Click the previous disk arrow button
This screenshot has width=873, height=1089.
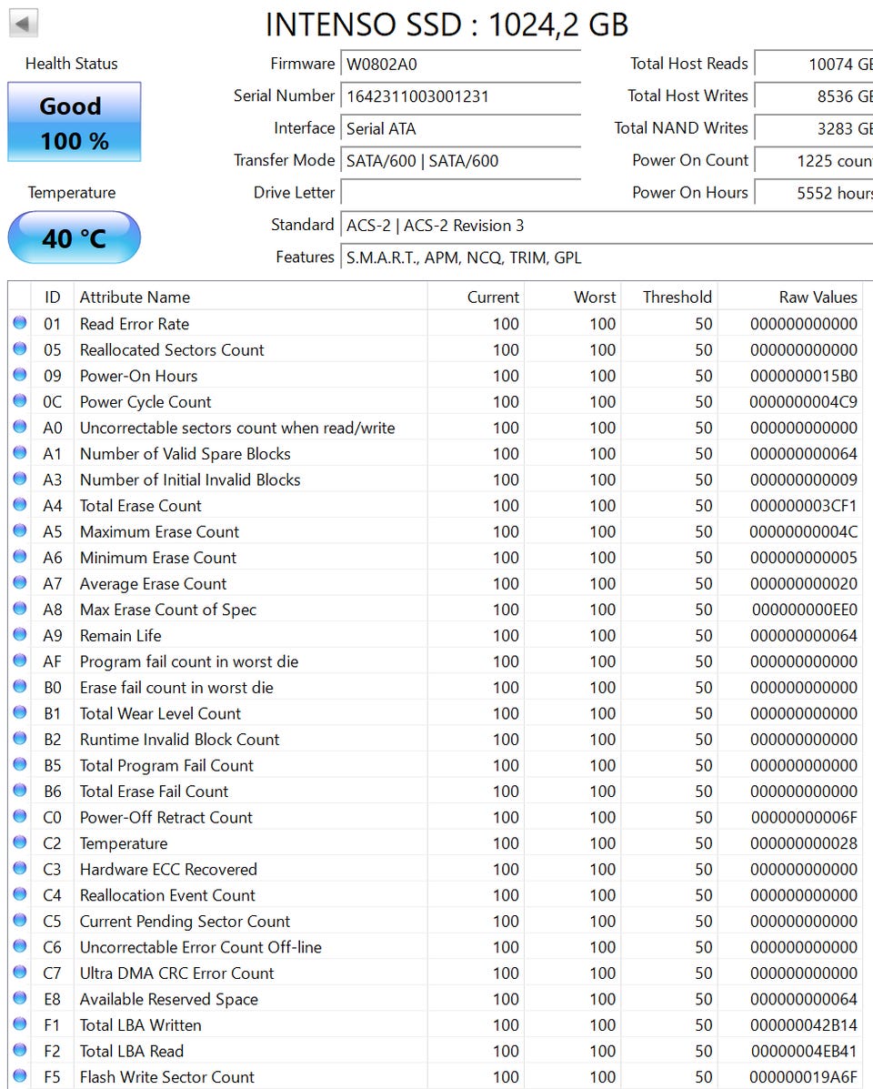23,24
